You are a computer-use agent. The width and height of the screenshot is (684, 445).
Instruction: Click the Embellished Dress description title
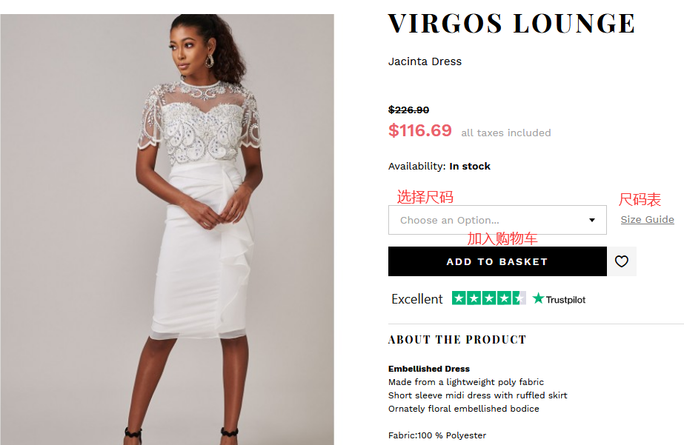pos(429,369)
